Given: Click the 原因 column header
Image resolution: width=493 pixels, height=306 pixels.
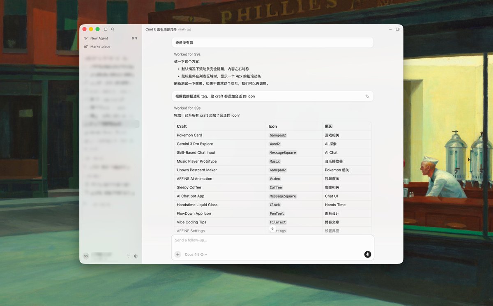Looking at the screenshot, I should click(347, 127).
